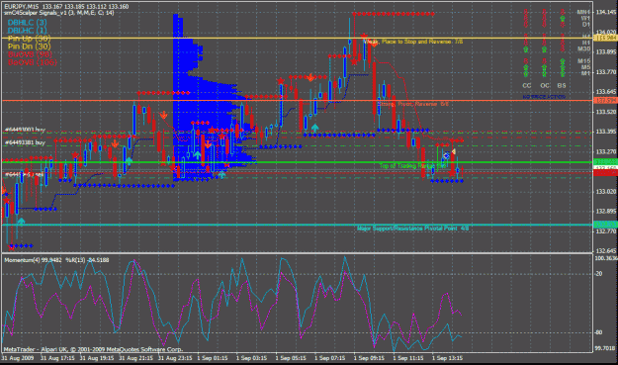
Task: Click the red arrow in OC column D1 row
Action: click(544, 25)
